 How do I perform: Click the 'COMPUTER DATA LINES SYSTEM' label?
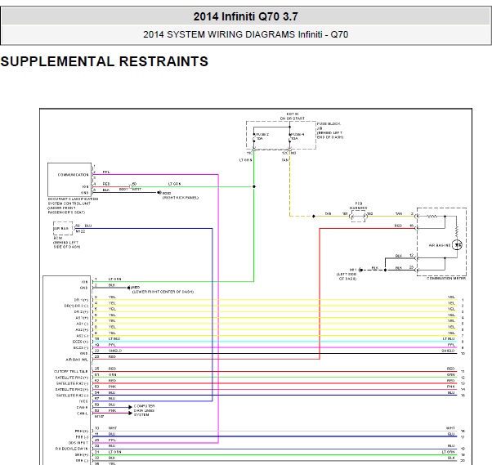[144, 410]
